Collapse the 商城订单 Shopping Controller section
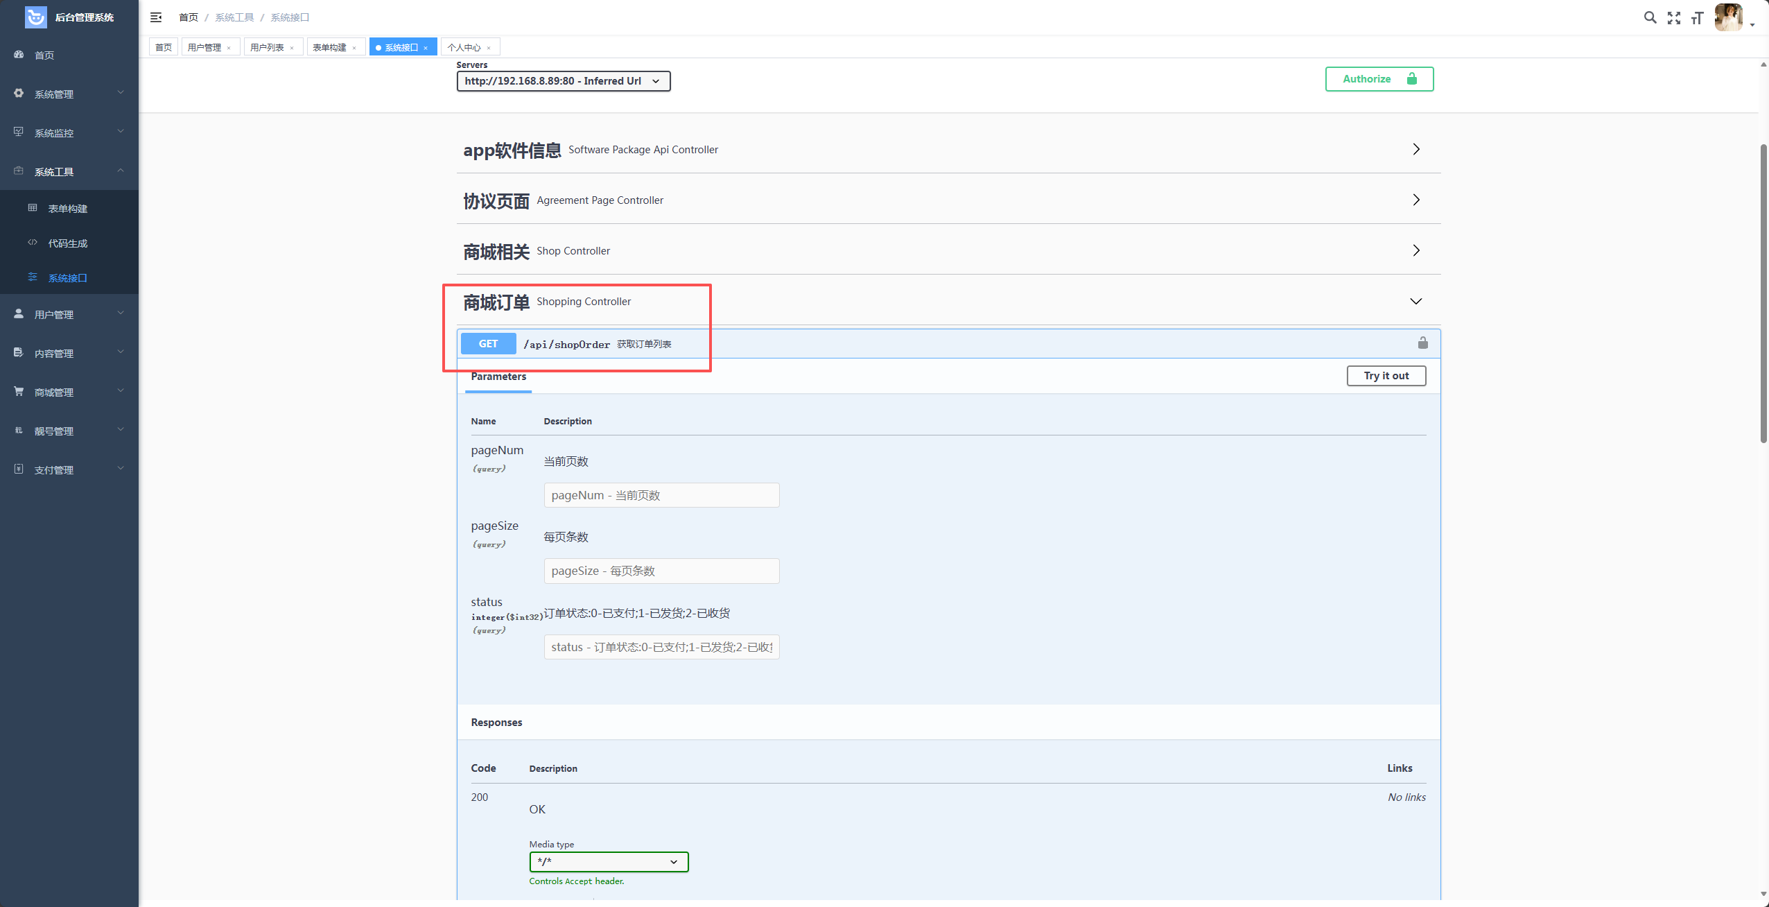The height and width of the screenshot is (907, 1769). [x=1415, y=301]
